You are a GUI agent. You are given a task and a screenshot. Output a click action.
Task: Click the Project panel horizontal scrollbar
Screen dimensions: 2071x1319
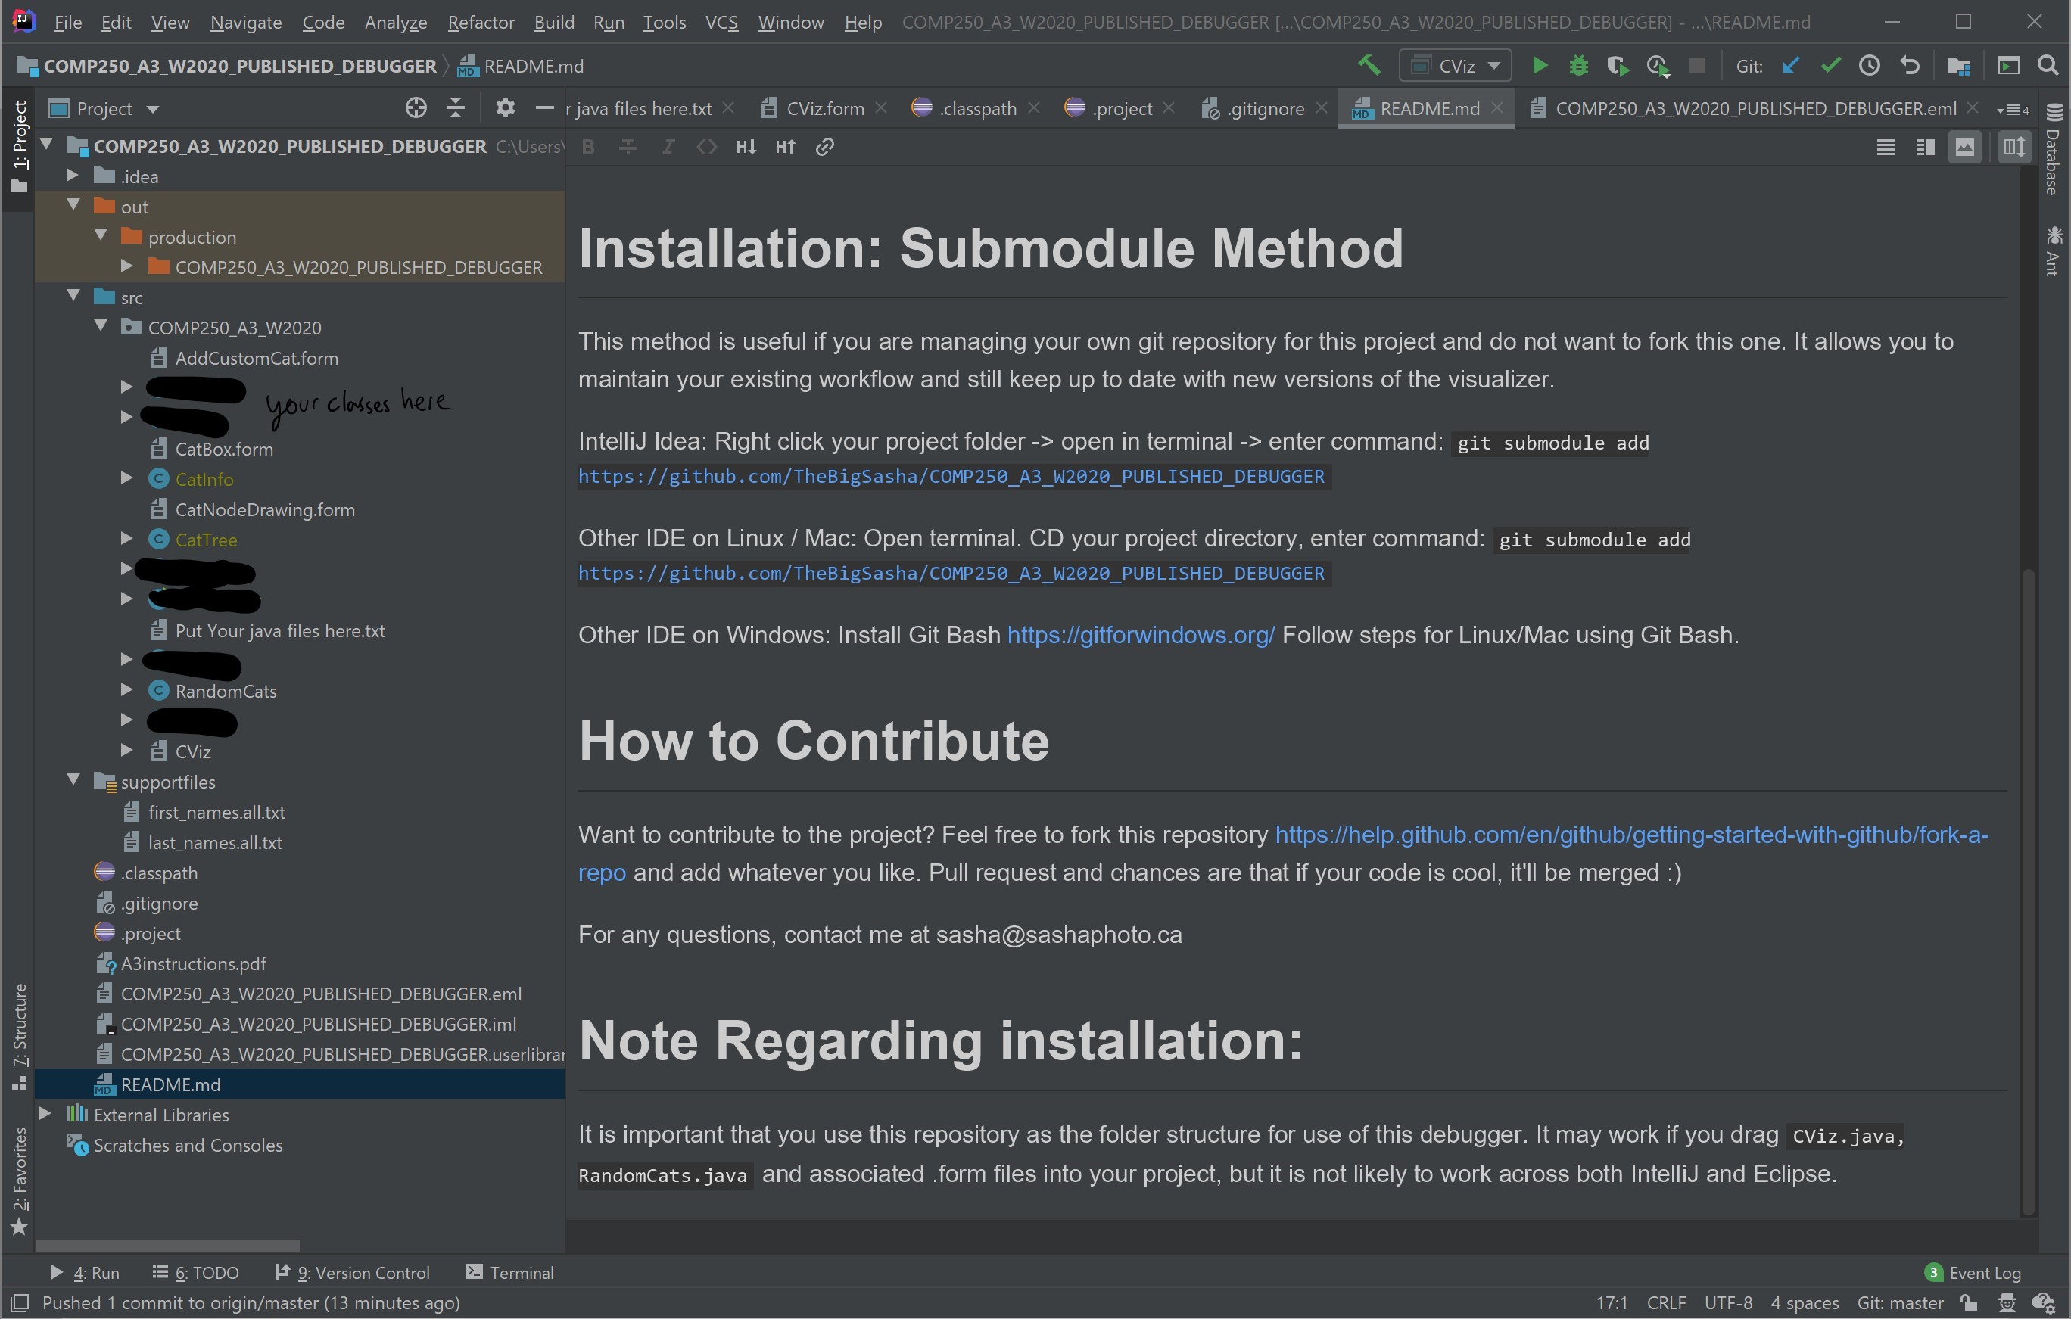click(x=168, y=1245)
